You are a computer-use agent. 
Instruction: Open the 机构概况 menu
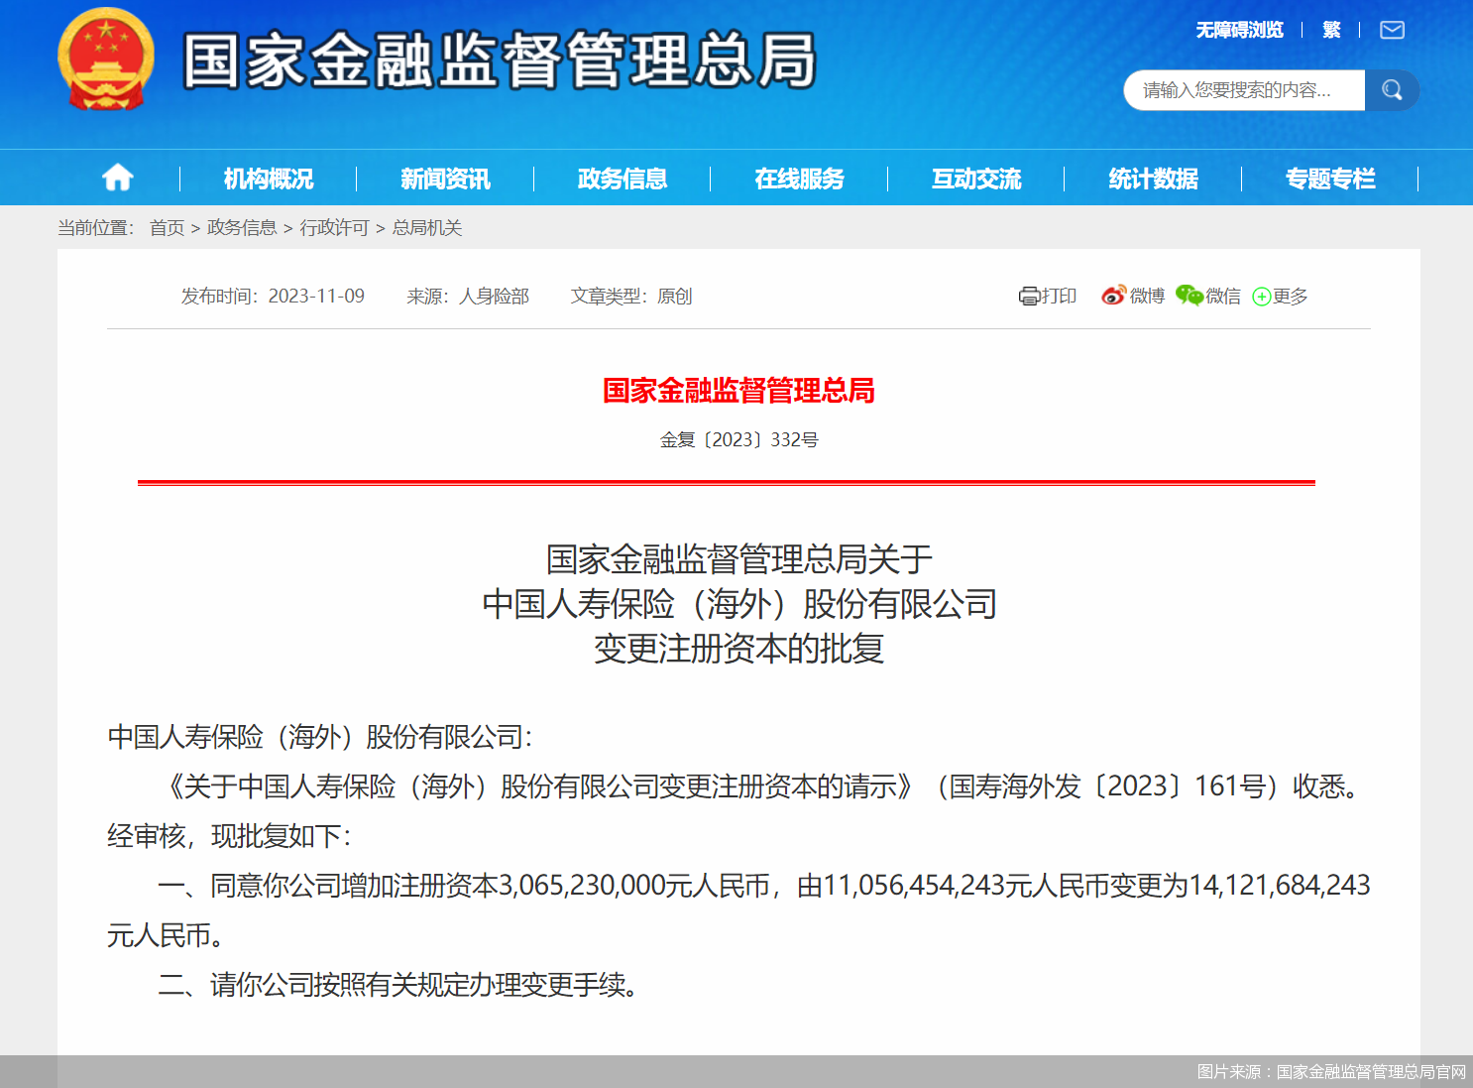tap(269, 180)
